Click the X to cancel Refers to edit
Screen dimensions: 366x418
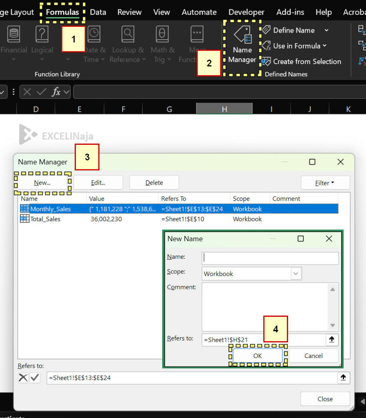(23, 378)
